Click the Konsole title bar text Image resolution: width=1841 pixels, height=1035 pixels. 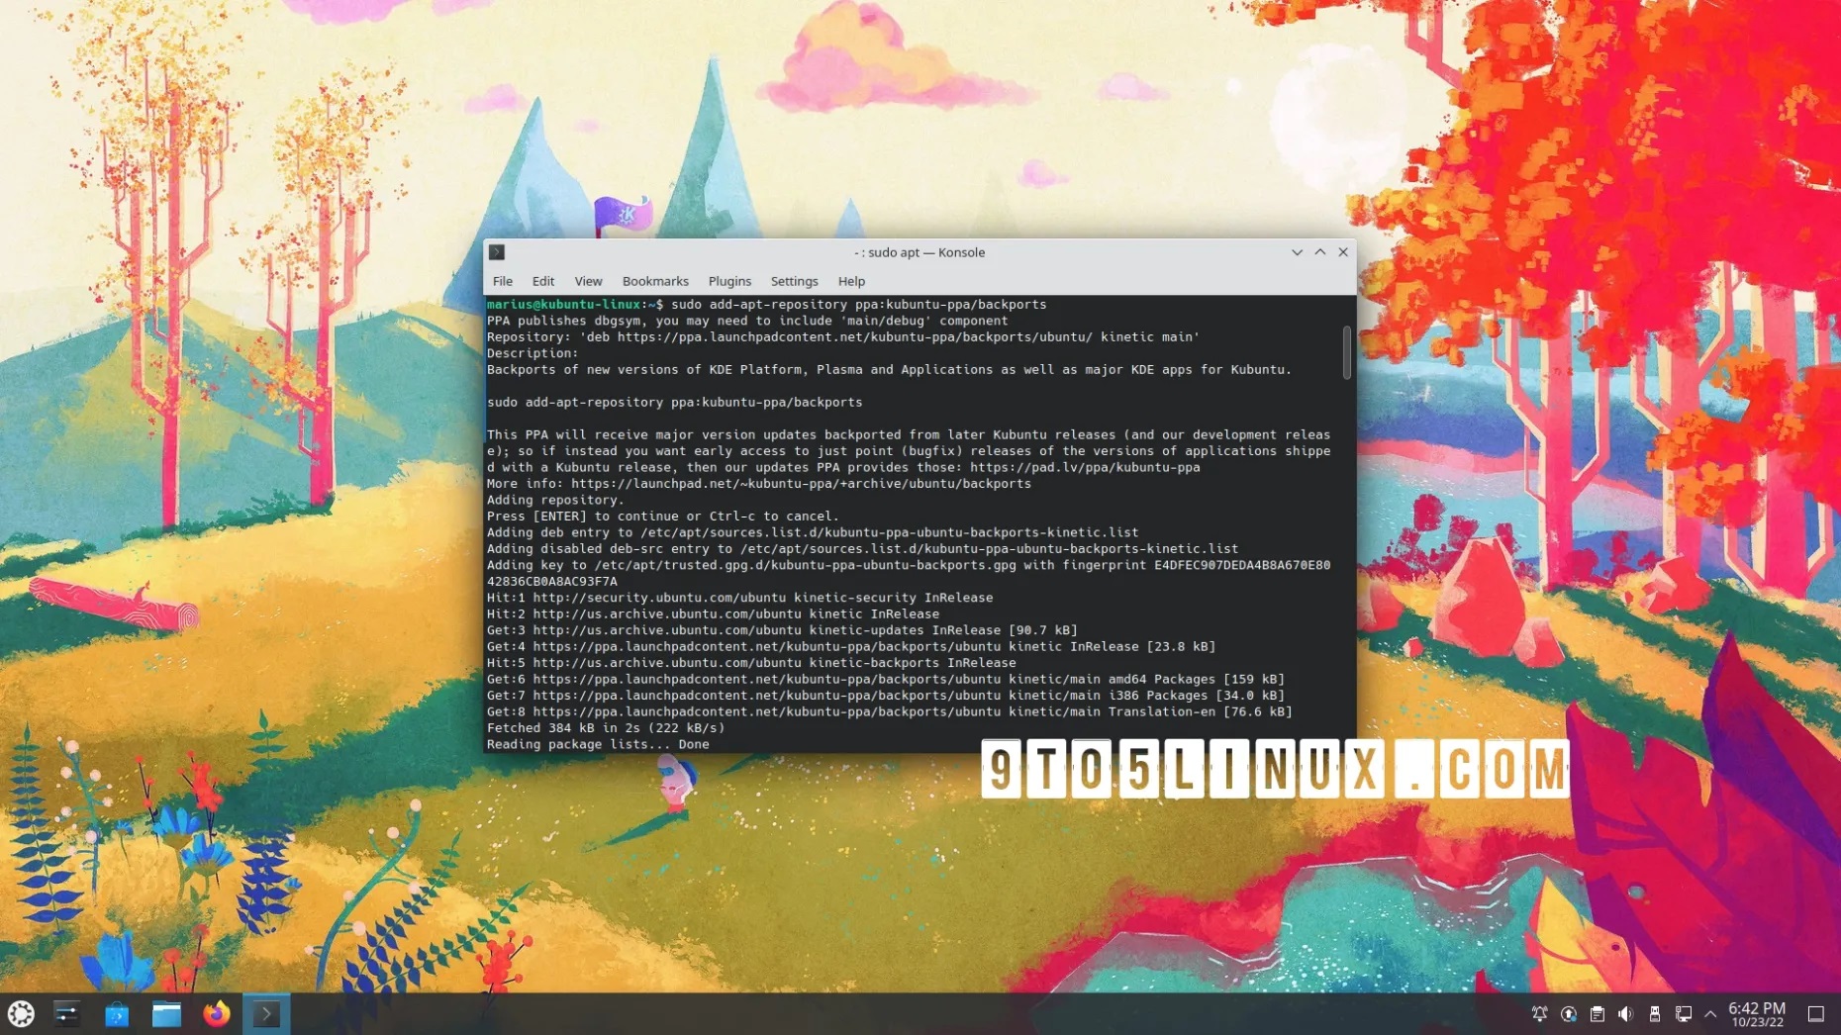(x=920, y=252)
